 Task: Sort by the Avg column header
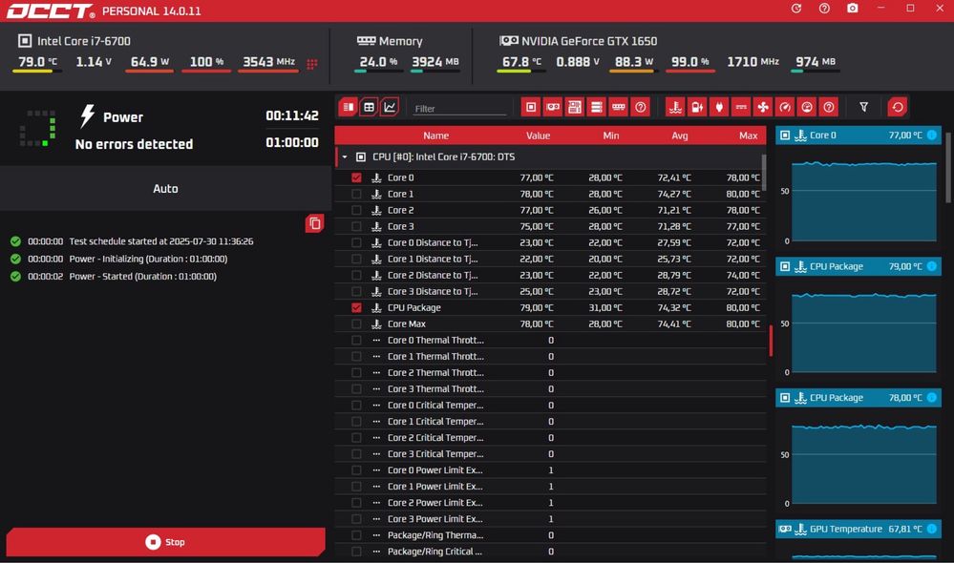pos(680,136)
